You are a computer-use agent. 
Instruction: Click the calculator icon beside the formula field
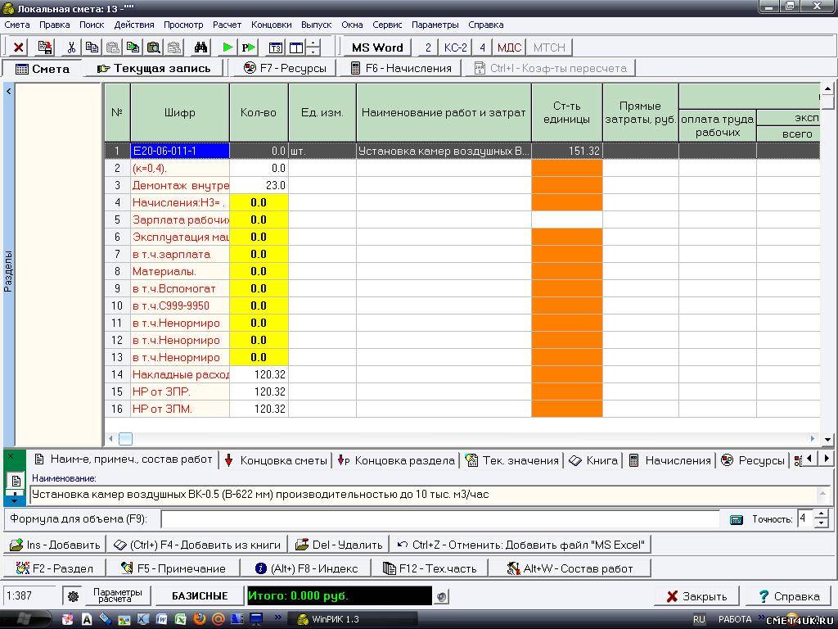[x=737, y=519]
